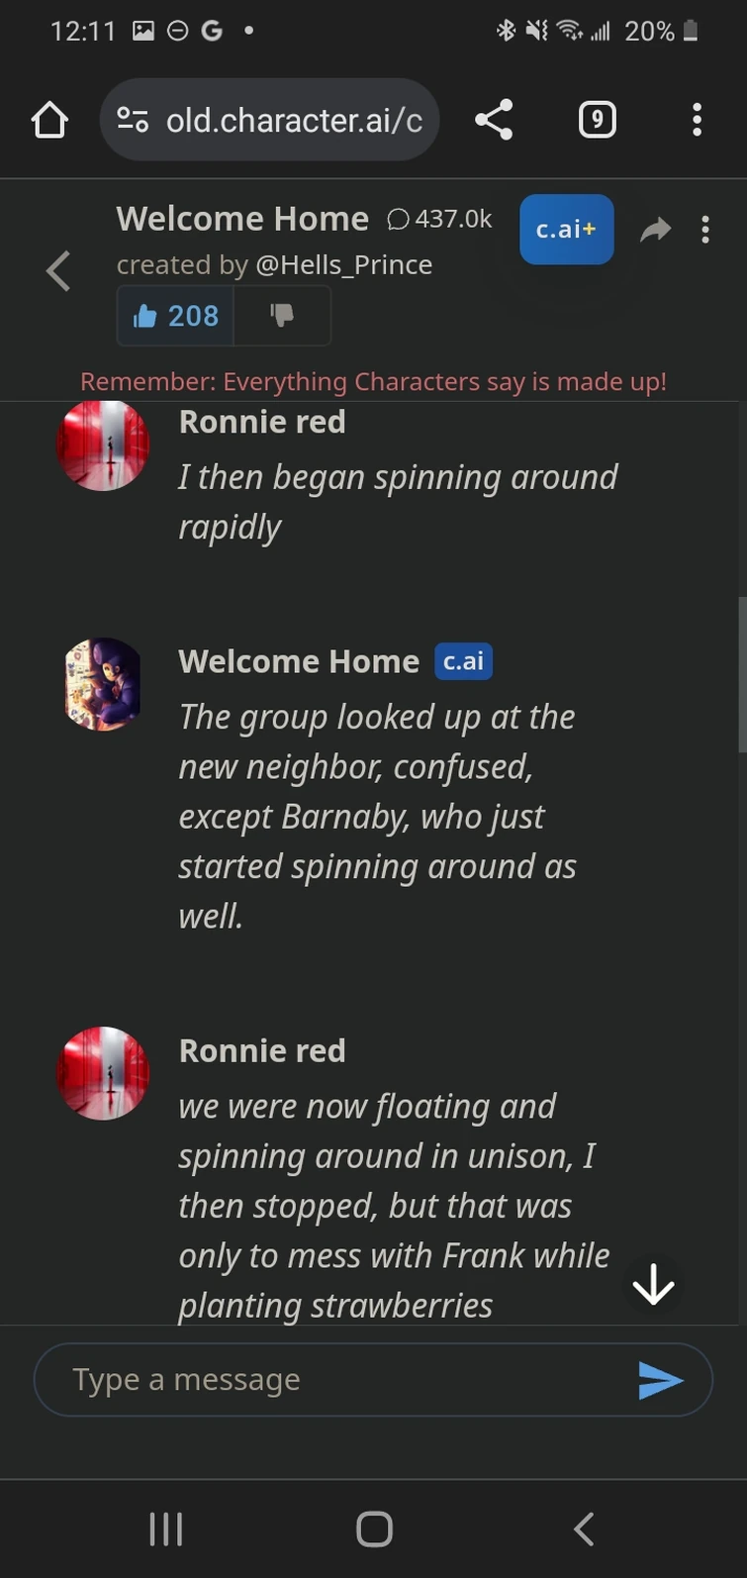
Task: Click the c.ai+ subscription button
Action: click(x=566, y=230)
